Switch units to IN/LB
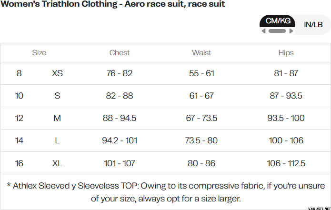Image resolution: width=331 pixels, height=210 pixels. click(x=313, y=24)
